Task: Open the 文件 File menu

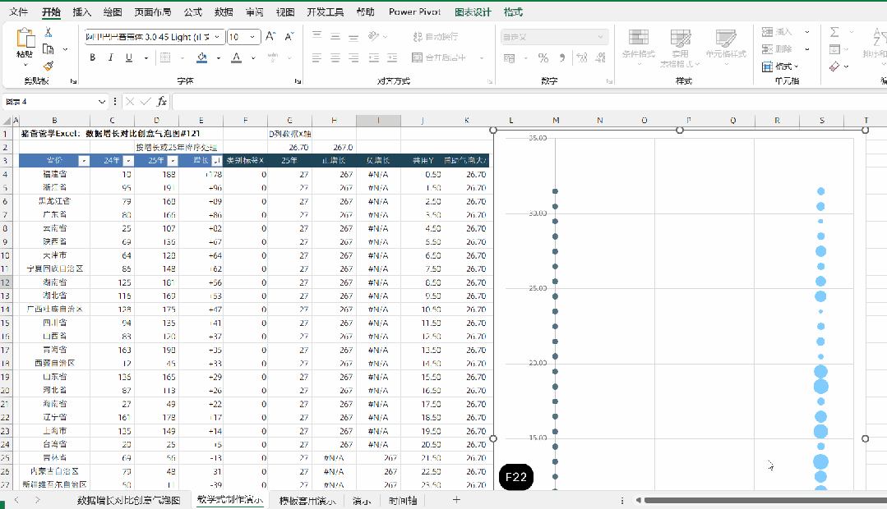Action: pyautogui.click(x=19, y=11)
